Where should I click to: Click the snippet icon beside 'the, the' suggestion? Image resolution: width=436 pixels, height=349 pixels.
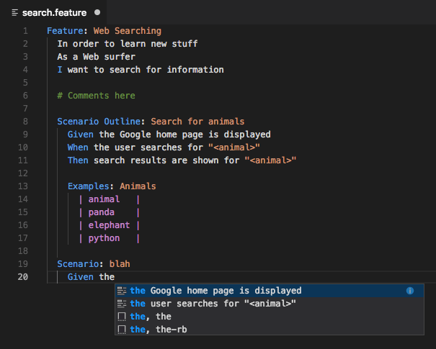click(x=123, y=317)
